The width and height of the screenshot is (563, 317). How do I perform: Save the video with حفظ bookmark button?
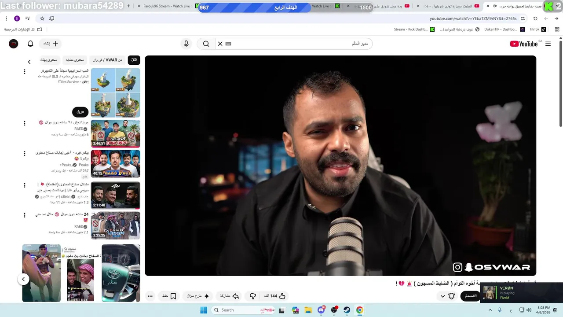169,296
